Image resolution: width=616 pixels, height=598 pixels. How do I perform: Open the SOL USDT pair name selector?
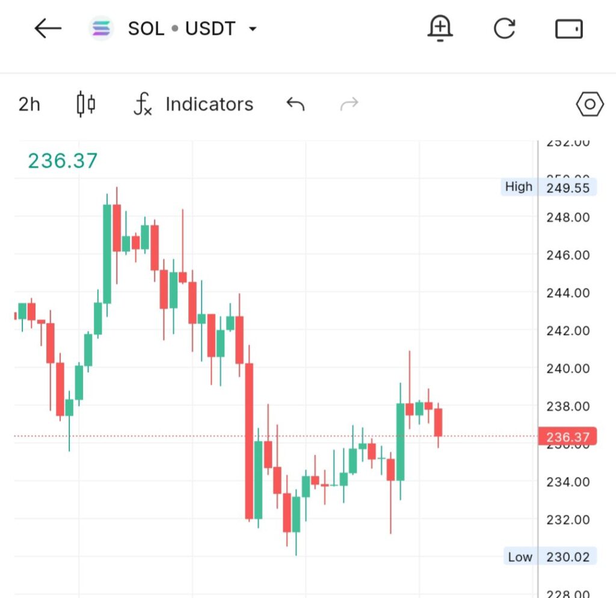click(x=181, y=29)
